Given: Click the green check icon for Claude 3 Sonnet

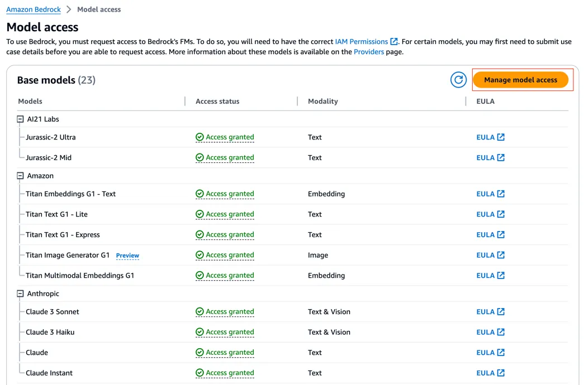Looking at the screenshot, I should click(200, 312).
